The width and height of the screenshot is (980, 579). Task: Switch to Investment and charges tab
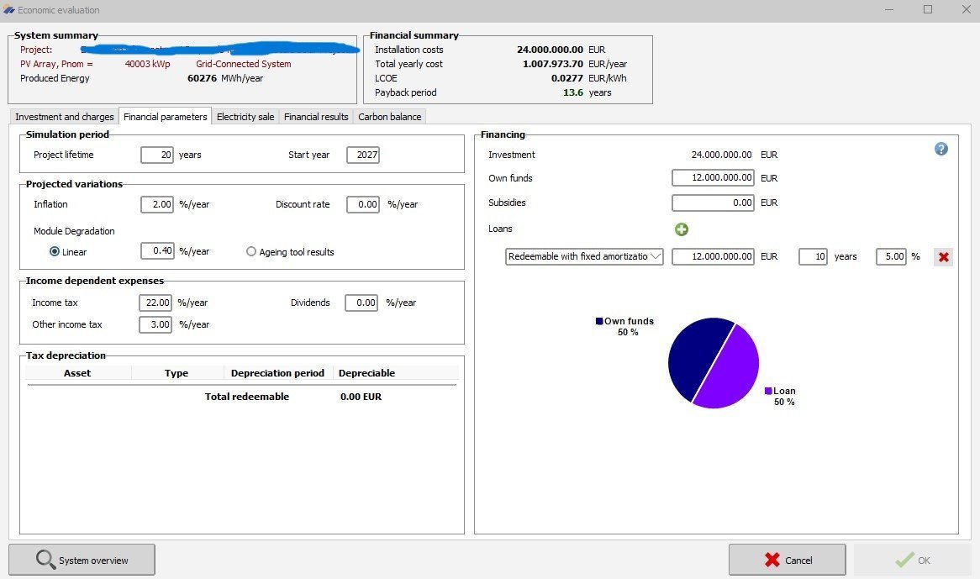65,117
